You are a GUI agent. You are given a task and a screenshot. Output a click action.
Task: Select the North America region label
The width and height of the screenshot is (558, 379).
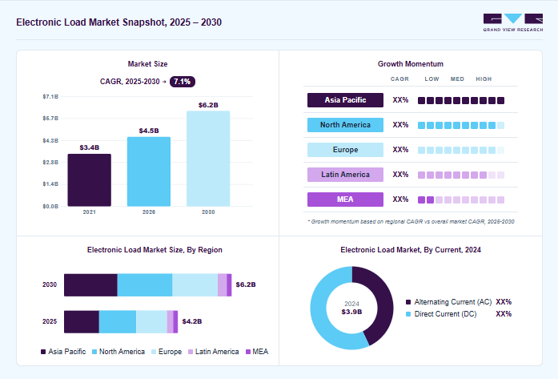[345, 125]
